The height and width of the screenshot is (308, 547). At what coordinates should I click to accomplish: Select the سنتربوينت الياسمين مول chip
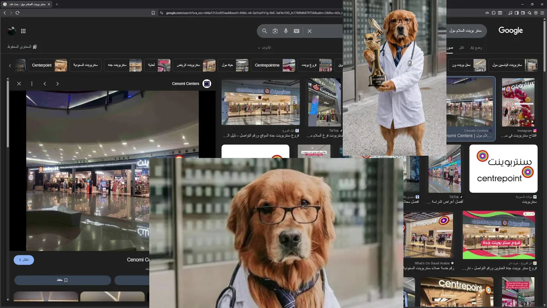point(514,65)
